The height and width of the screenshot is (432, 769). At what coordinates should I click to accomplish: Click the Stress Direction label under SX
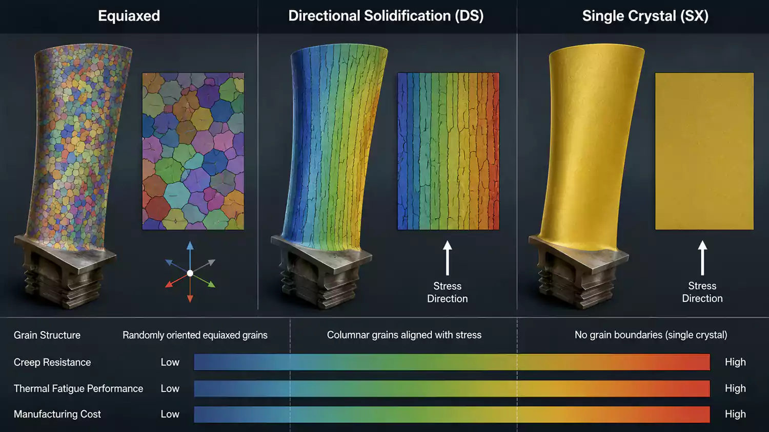(702, 292)
